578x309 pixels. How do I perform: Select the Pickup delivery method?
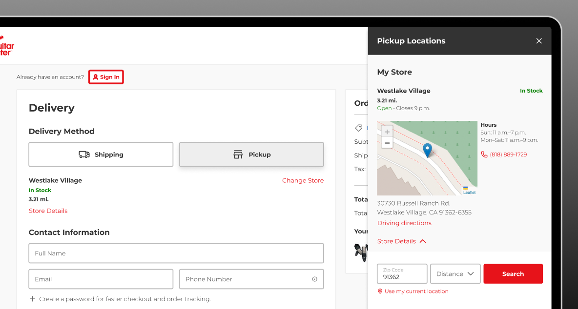(x=251, y=154)
